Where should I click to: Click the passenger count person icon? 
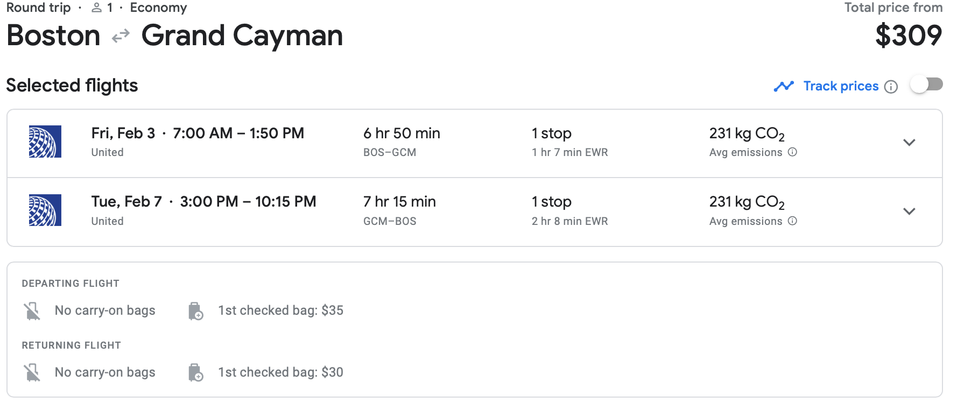[97, 8]
